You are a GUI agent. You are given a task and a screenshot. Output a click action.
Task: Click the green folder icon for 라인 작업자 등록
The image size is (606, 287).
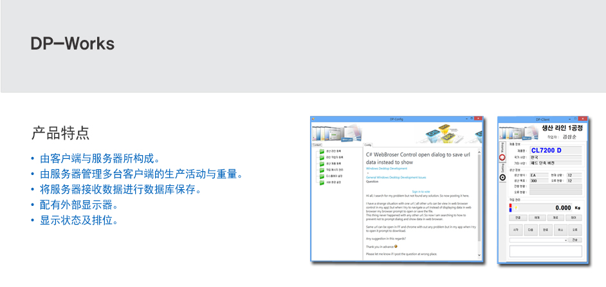coord(322,157)
